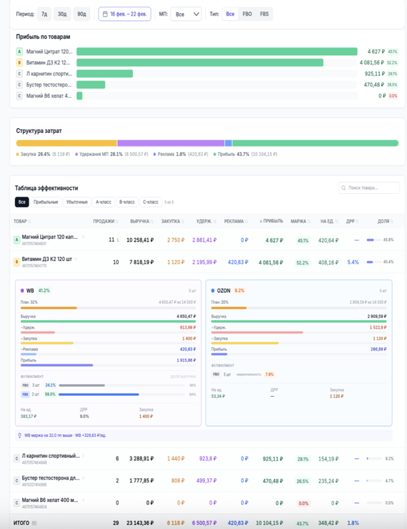407x529 pixels.
Task: Click the C-class badge for Л карнитин row
Action: pyautogui.click(x=16, y=458)
